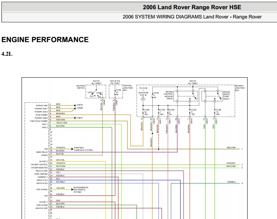Click the 'HOT IN ON OR START' label
277x219 pixels.
pyautogui.click(x=115, y=82)
